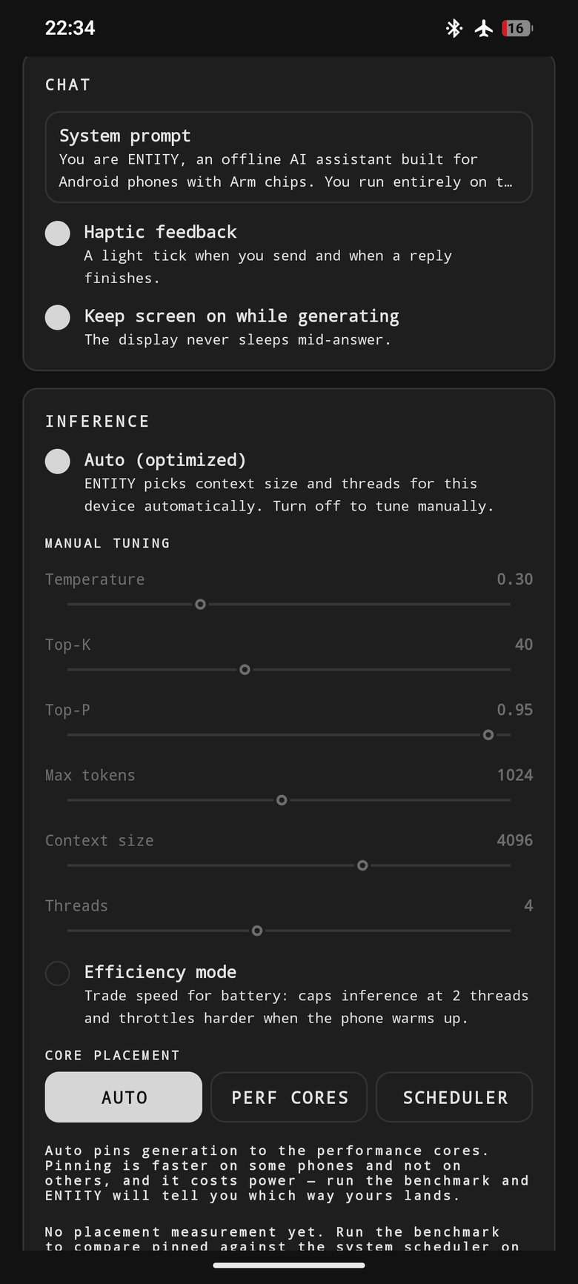Image resolution: width=578 pixels, height=1284 pixels.
Task: Click the Top-P slider handle
Action: click(x=488, y=735)
